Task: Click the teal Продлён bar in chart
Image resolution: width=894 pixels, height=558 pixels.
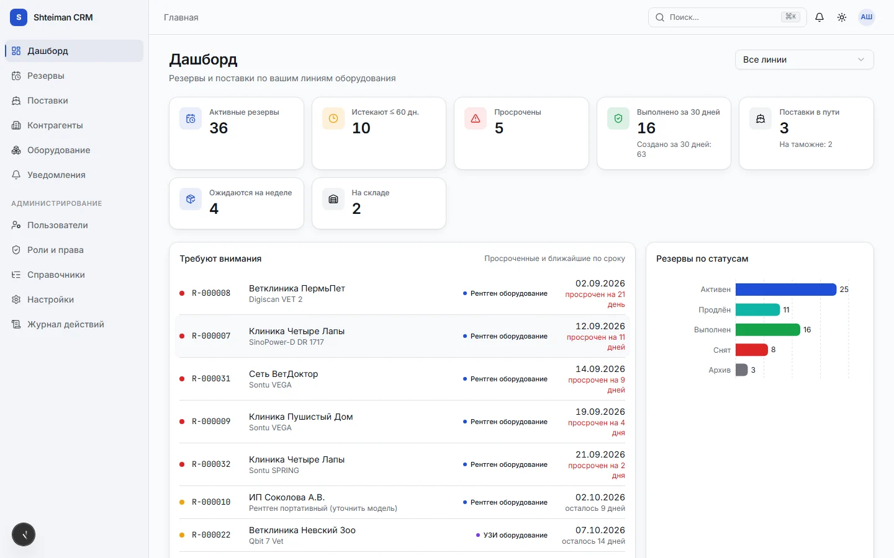Action: click(758, 309)
